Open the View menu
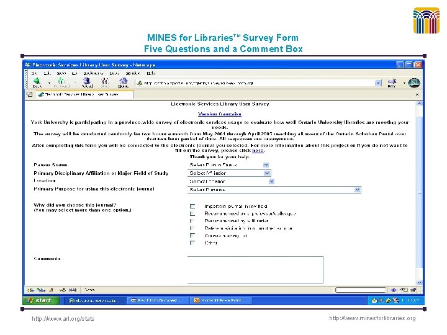Screen dimensions: 447x335 tap(61, 73)
